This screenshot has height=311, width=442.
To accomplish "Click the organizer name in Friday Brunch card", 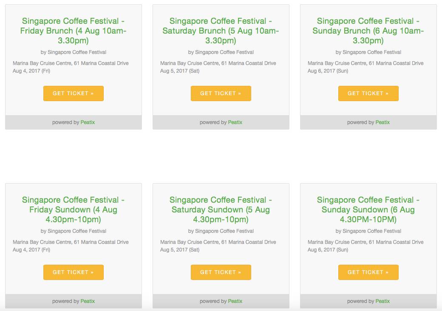I will 76,52.
